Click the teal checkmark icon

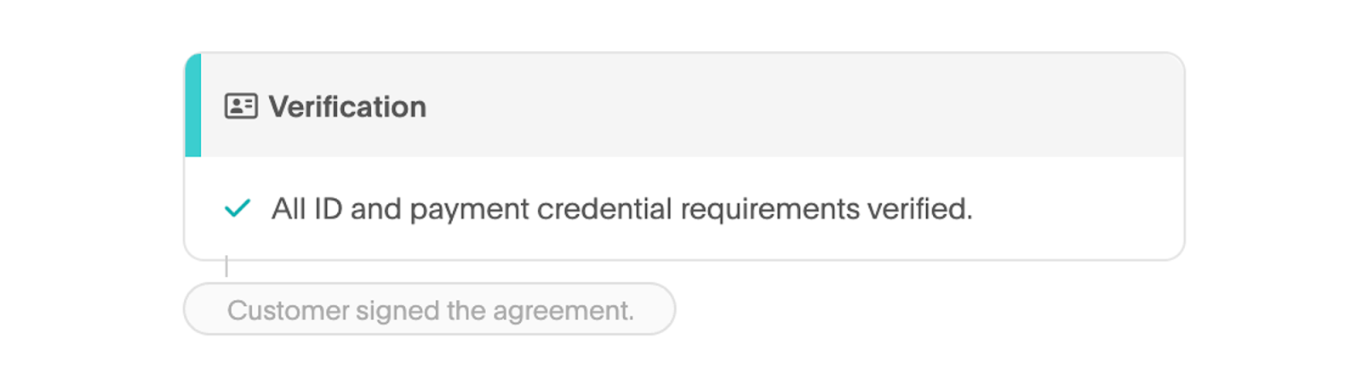click(x=237, y=208)
